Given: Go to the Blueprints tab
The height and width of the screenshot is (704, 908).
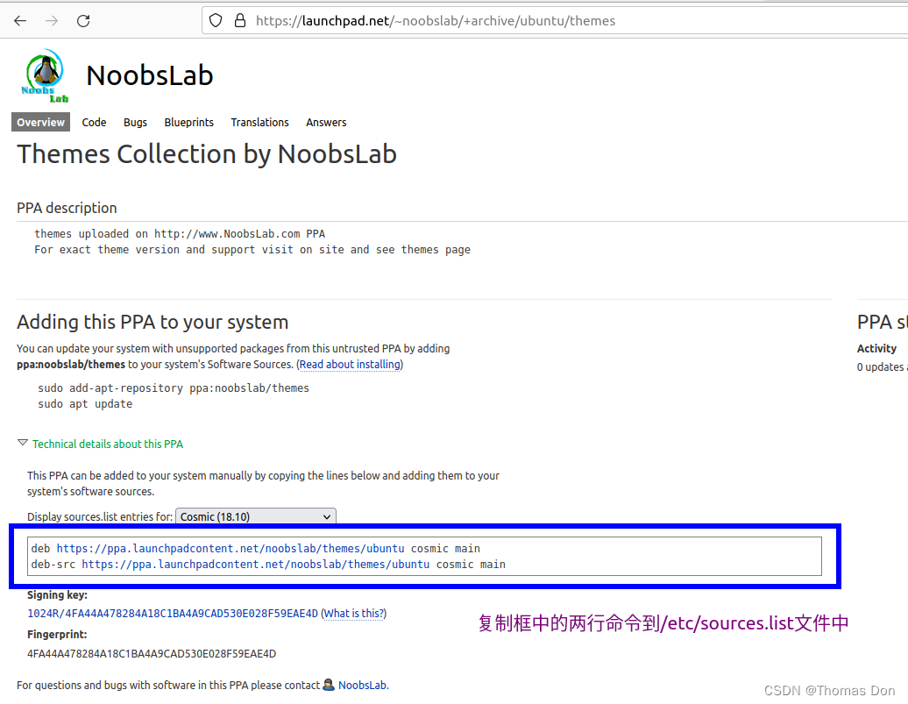Looking at the screenshot, I should (188, 122).
